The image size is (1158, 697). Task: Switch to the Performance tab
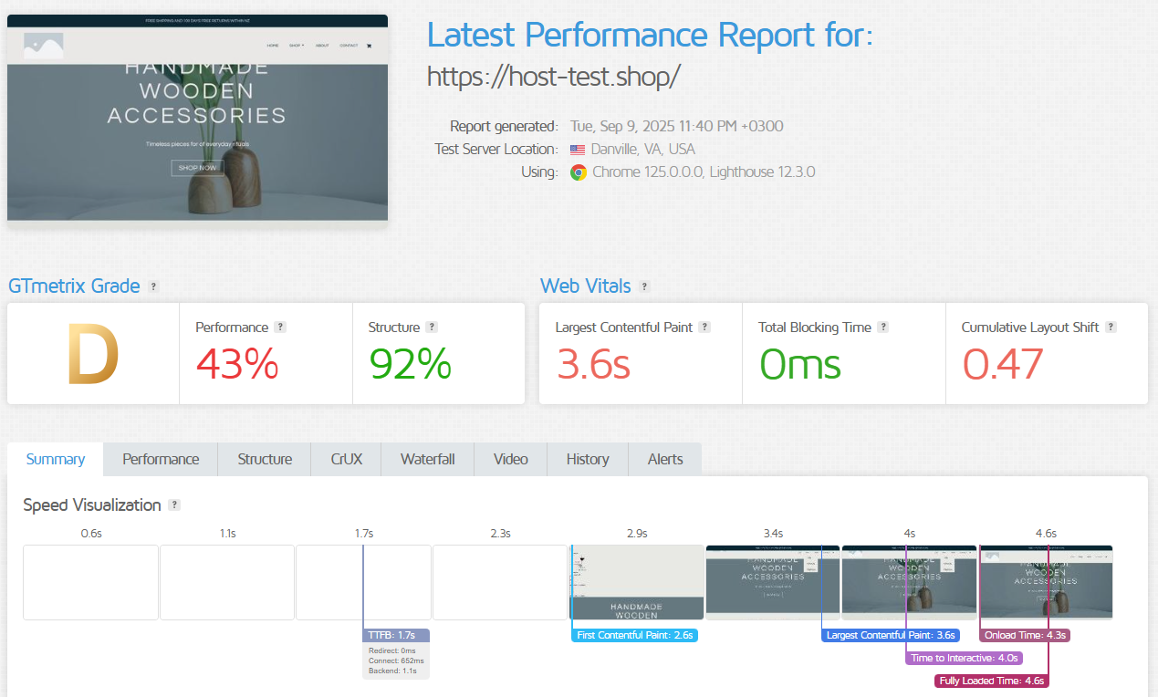tap(161, 459)
